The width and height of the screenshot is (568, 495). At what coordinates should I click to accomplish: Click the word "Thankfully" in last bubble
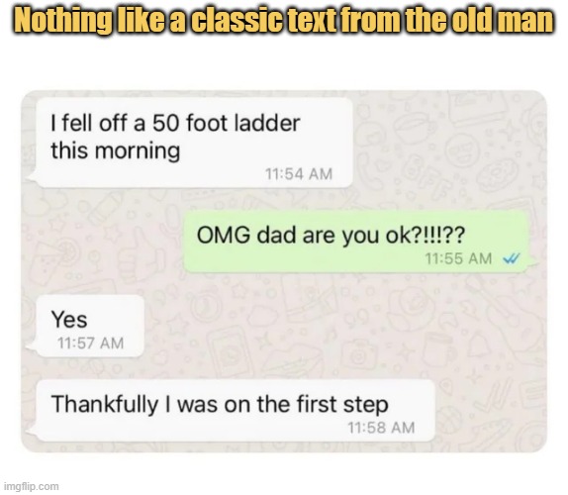pyautogui.click(x=105, y=404)
